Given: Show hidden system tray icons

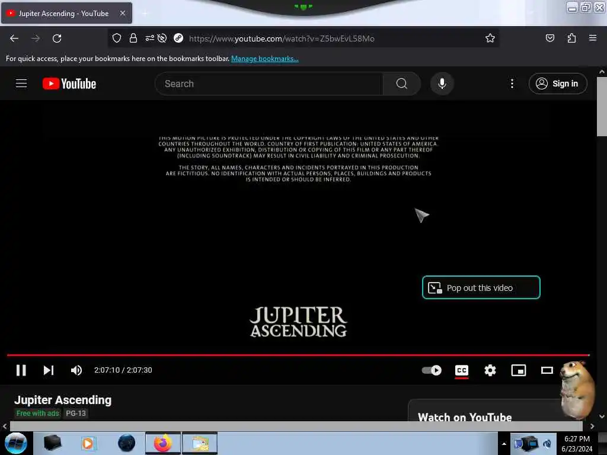Looking at the screenshot, I should click(x=504, y=444).
